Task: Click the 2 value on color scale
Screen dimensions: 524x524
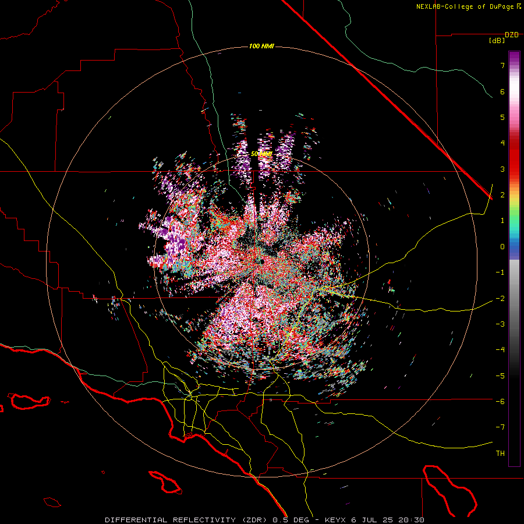Action: coord(502,195)
